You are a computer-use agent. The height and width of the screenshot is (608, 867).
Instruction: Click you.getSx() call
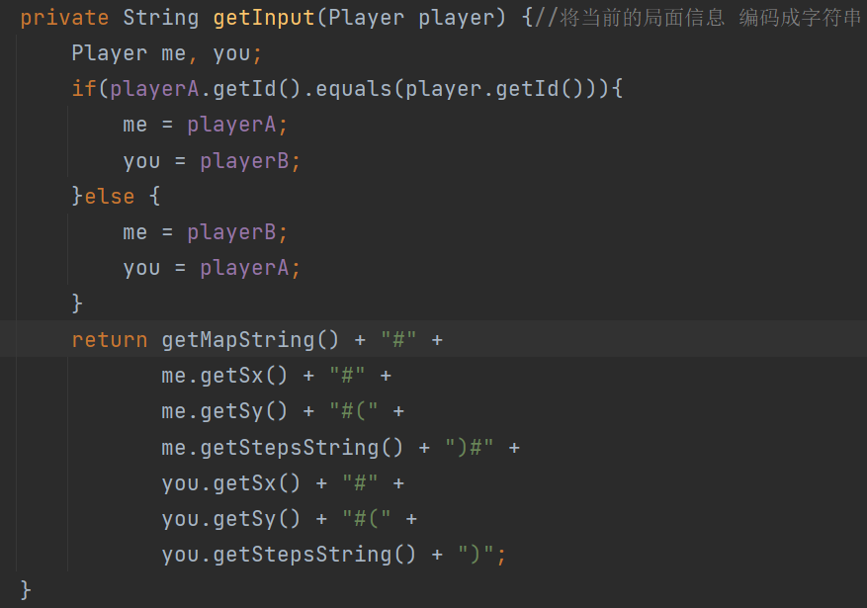pos(231,483)
